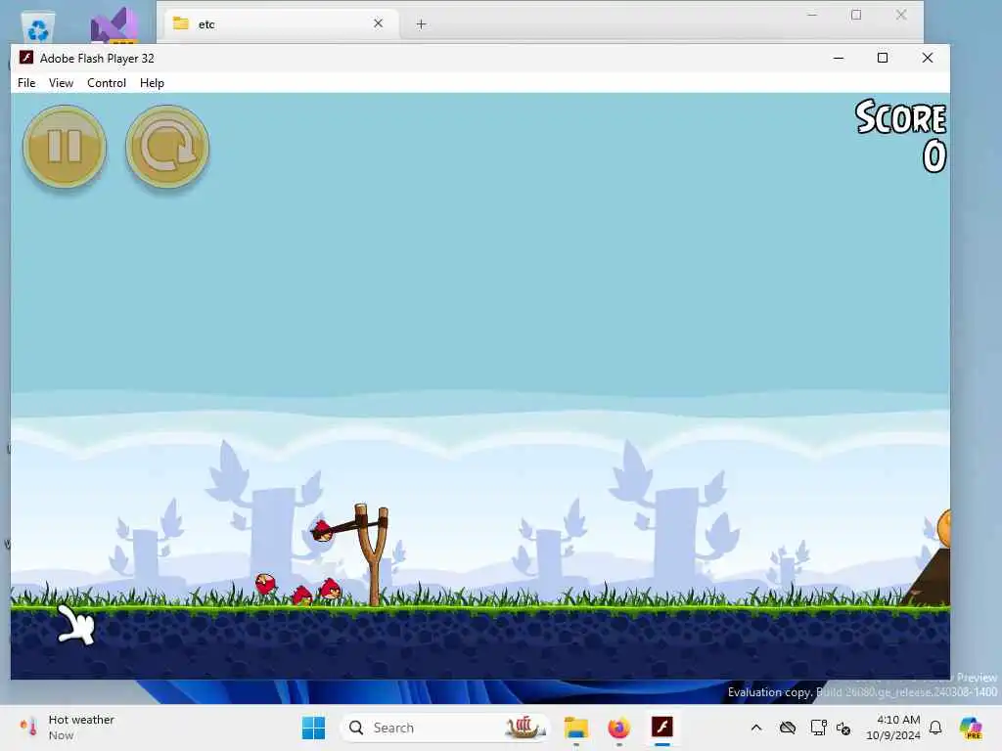Minimize the Adobe Flash Player window
Viewport: 1002px width, 751px height.
point(839,58)
